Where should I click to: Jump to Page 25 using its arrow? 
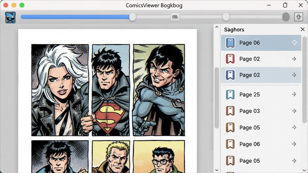294,95
